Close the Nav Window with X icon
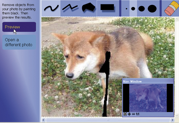 click(125, 114)
